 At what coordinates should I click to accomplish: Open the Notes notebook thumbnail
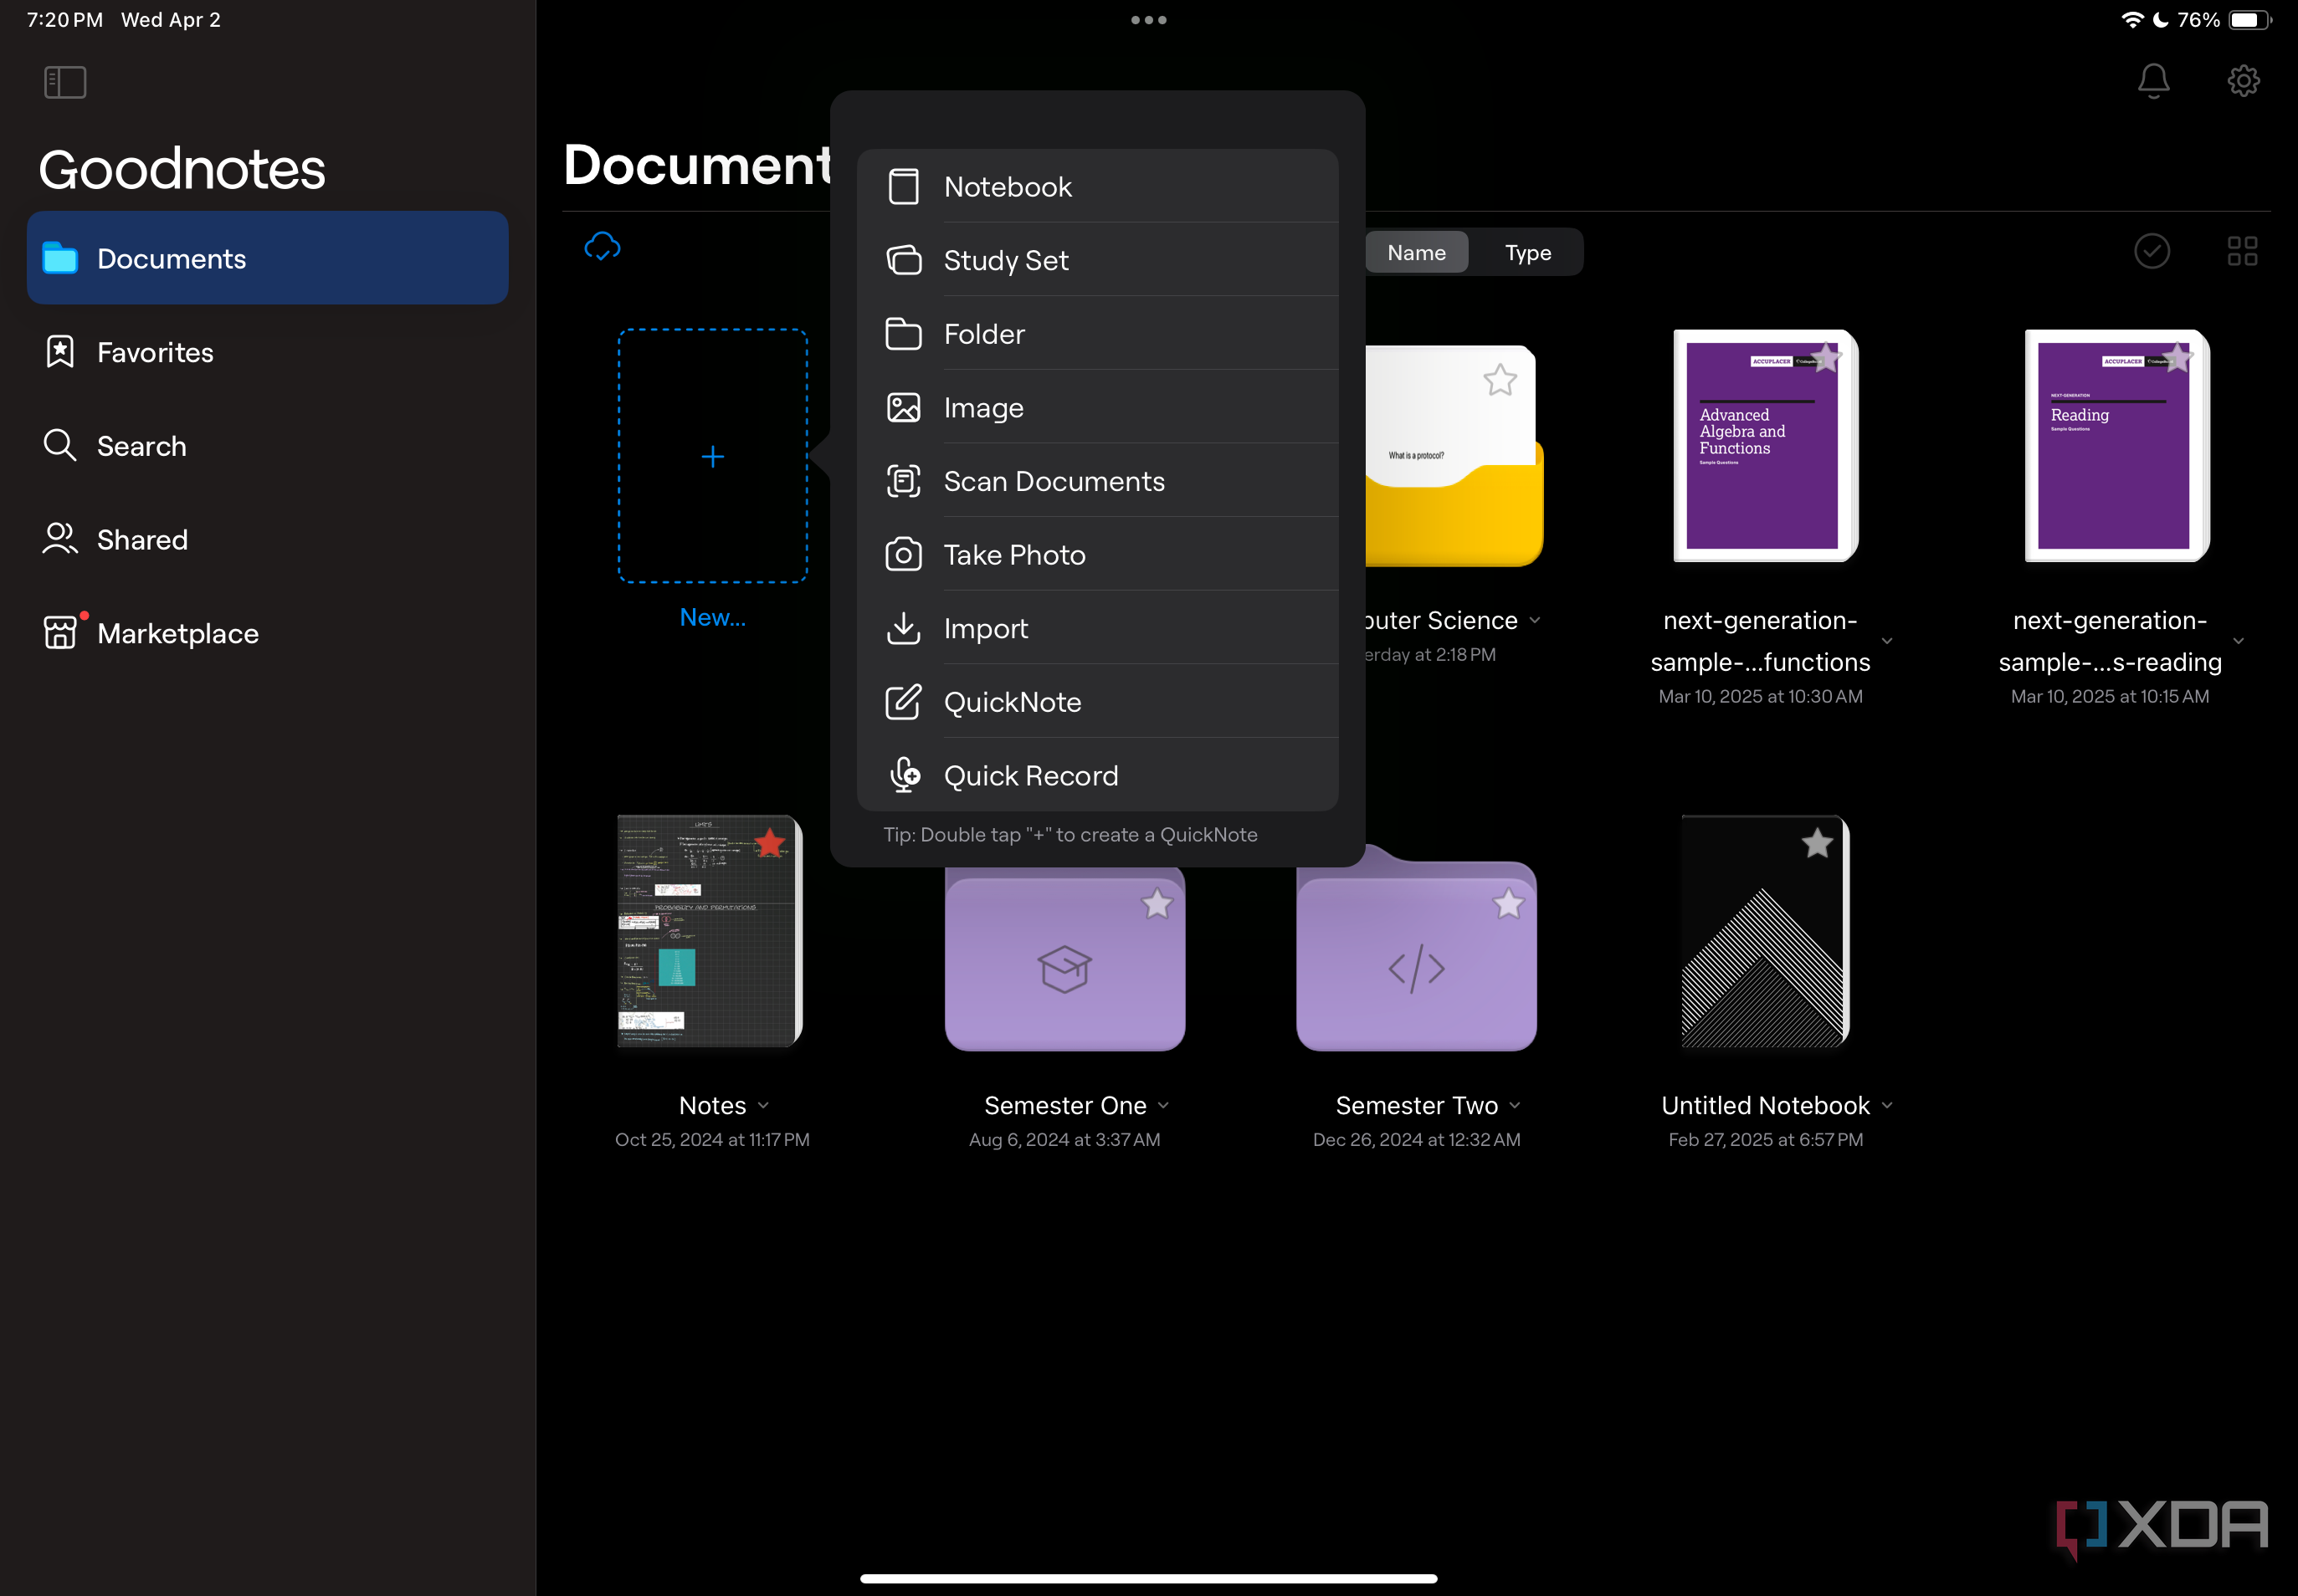(710, 931)
